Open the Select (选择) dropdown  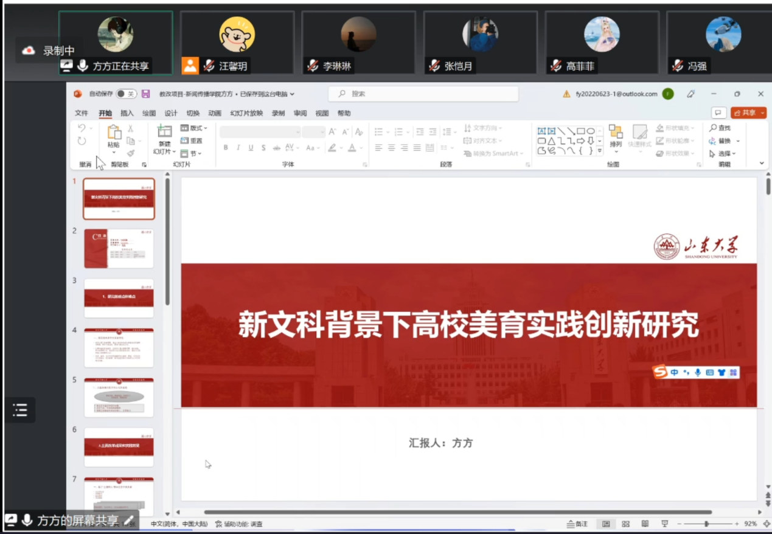coord(723,153)
